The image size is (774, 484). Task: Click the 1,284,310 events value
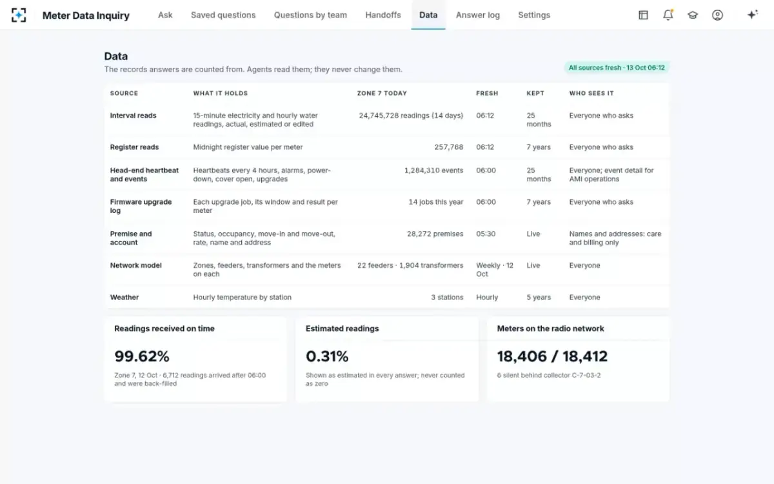[x=434, y=170]
